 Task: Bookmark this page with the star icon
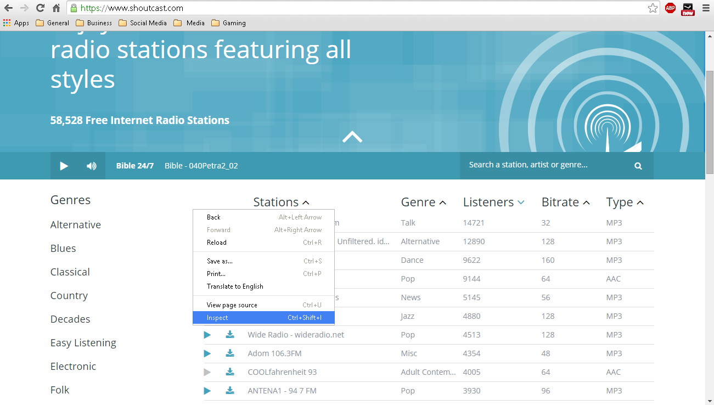(653, 8)
